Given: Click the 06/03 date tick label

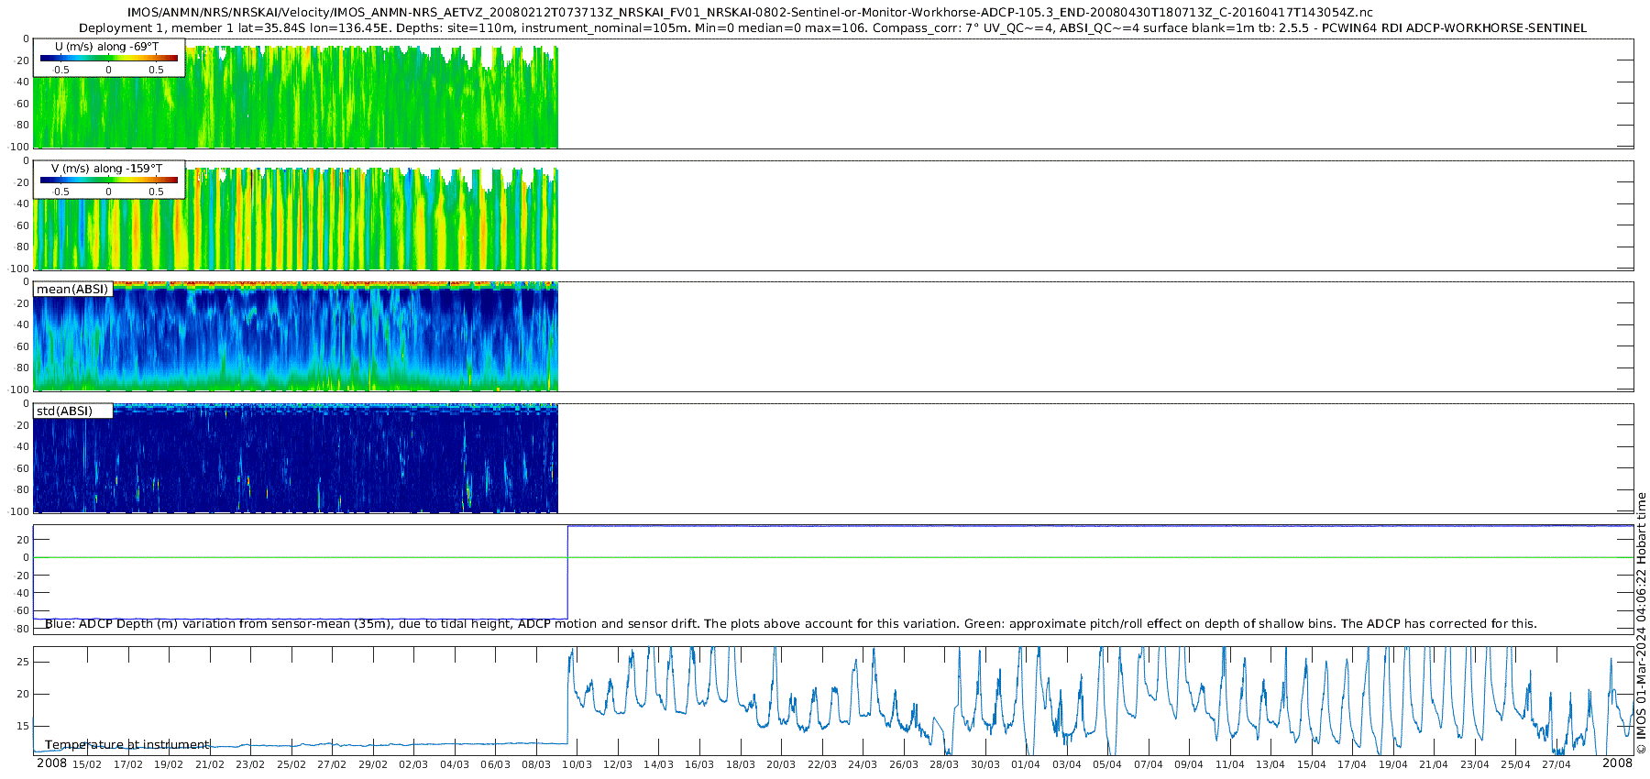Looking at the screenshot, I should coord(495,764).
